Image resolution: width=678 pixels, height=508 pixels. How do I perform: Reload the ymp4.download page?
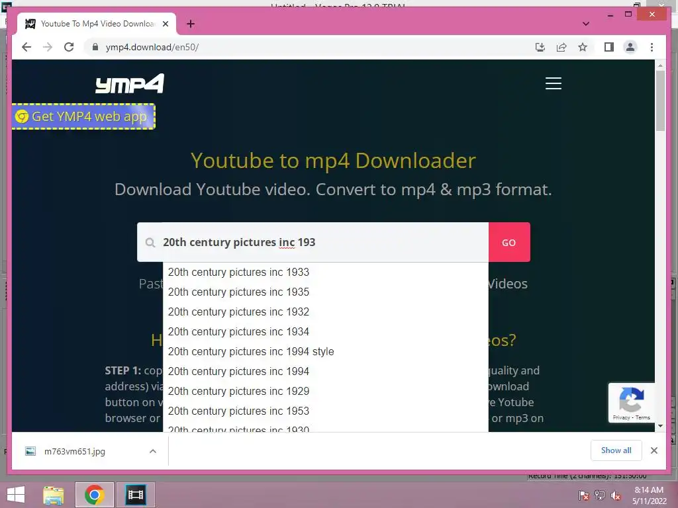click(69, 47)
